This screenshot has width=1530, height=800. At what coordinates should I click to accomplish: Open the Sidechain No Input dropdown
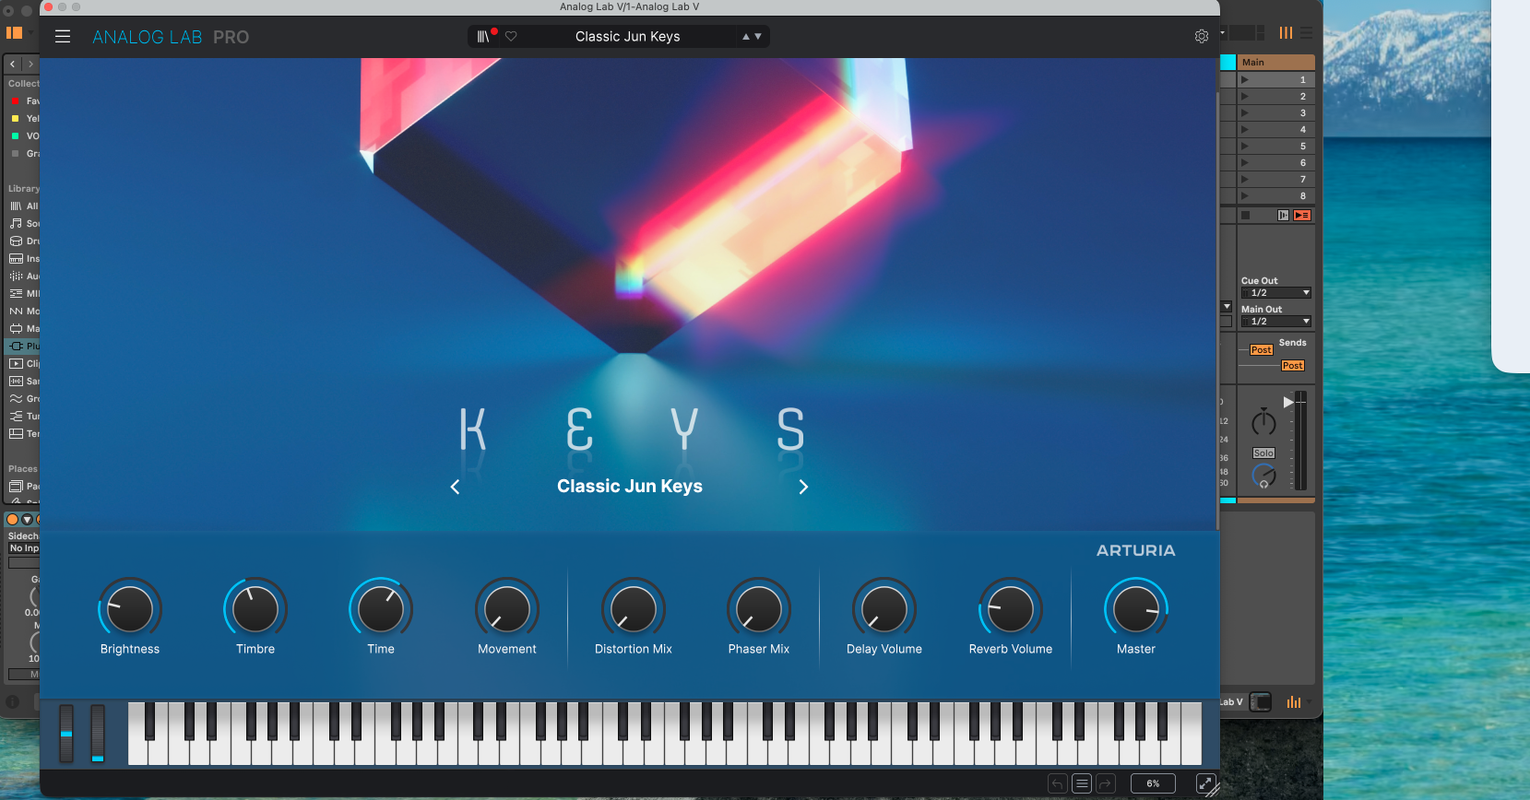pyautogui.click(x=24, y=548)
